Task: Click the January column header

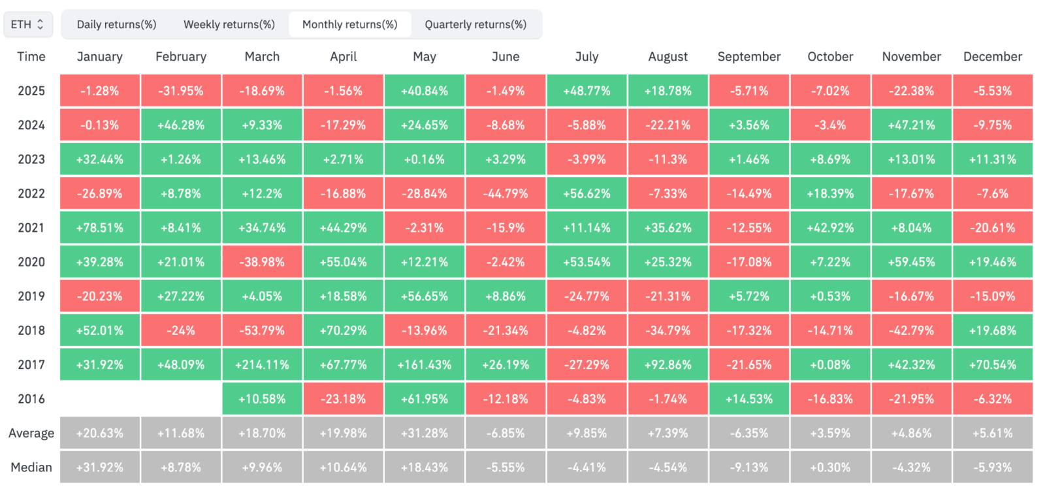Action: coord(99,57)
